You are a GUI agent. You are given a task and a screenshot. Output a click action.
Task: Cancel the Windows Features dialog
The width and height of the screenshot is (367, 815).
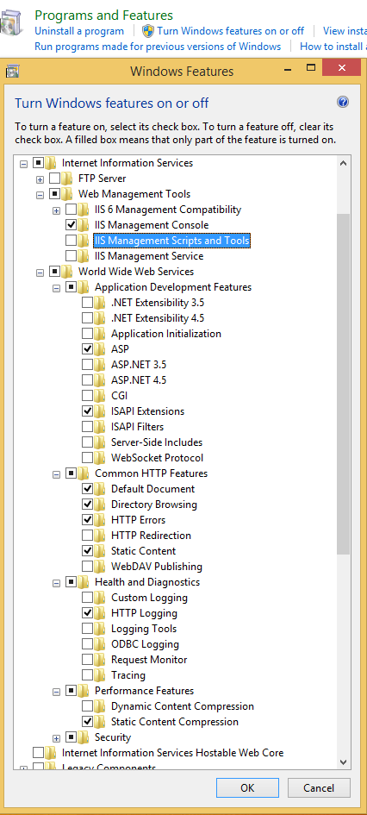(319, 787)
